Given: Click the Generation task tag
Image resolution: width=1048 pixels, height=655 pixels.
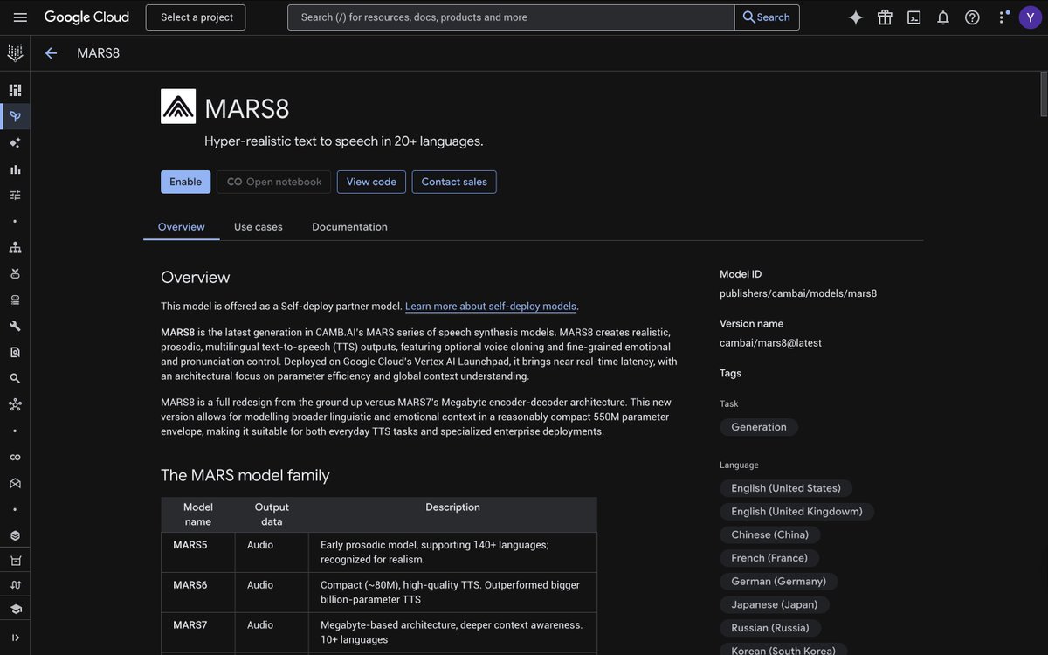Looking at the screenshot, I should coord(759,427).
